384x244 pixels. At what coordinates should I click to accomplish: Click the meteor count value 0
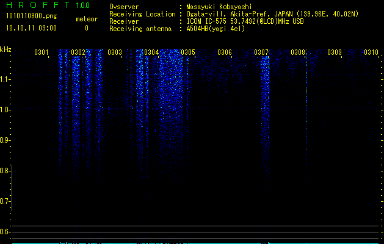(x=87, y=28)
